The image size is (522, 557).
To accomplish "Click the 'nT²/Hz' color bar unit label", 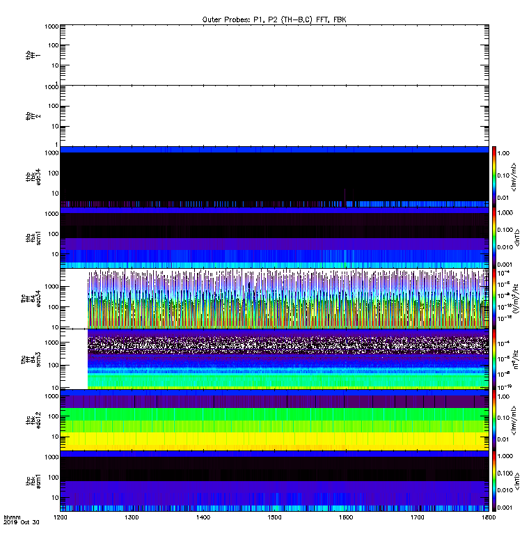I will point(516,359).
